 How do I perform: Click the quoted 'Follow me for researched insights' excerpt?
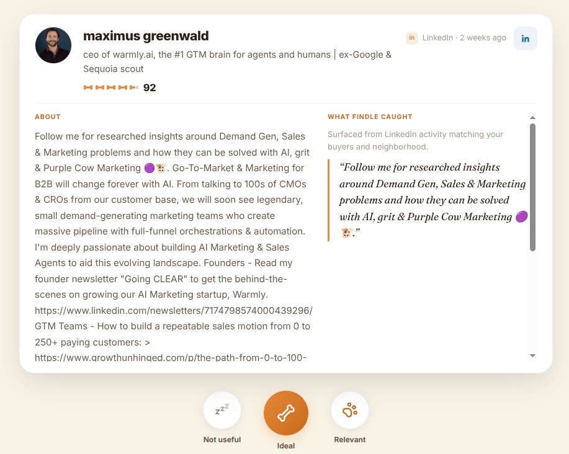[x=432, y=200]
